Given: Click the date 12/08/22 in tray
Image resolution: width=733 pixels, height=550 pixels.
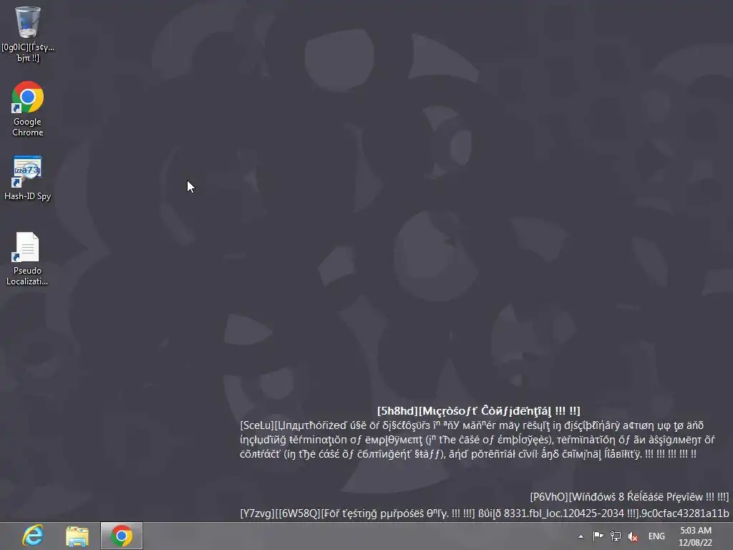Looking at the screenshot, I should 696,543.
